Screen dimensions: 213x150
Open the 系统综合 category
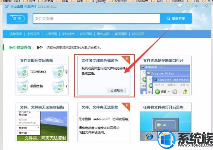click(x=68, y=34)
